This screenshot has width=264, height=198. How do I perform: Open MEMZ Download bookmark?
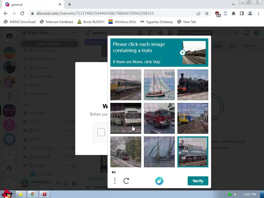click(x=20, y=22)
